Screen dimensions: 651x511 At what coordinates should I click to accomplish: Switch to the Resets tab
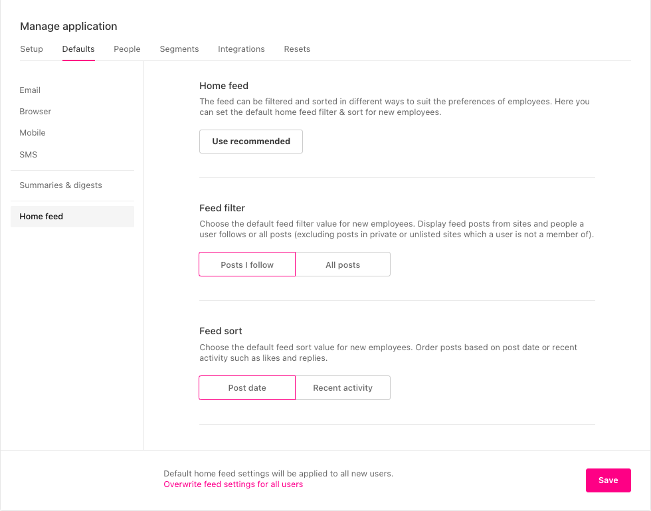pos(297,49)
